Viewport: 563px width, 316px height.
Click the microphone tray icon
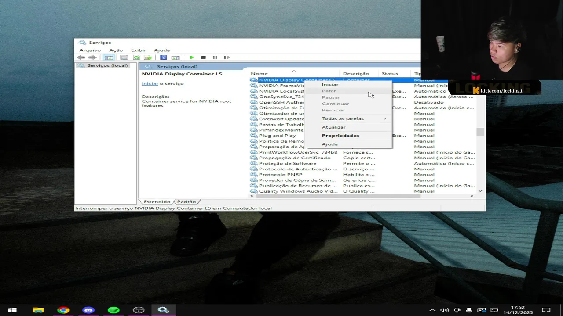point(469,310)
